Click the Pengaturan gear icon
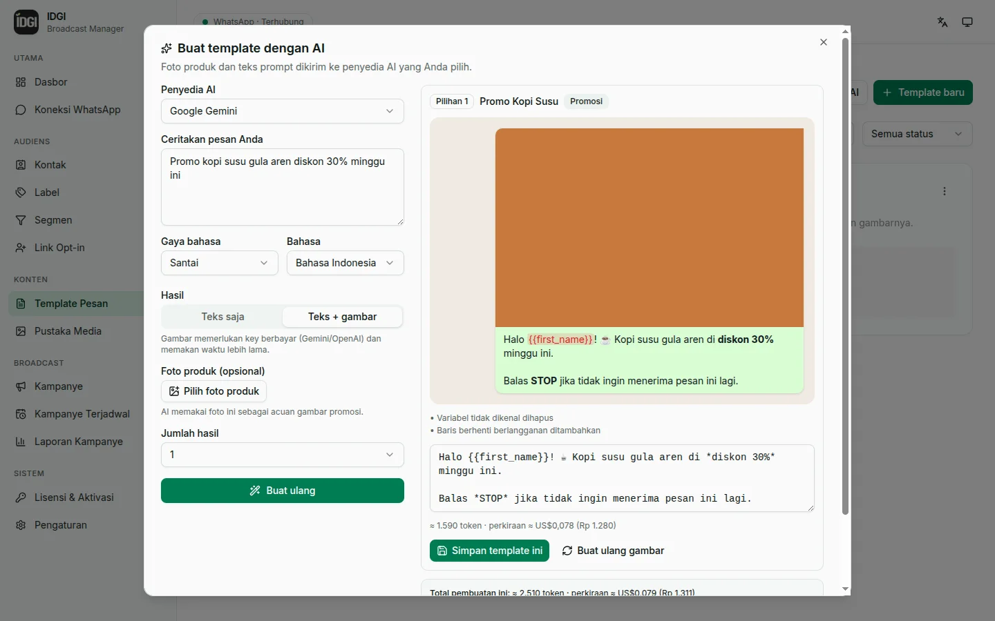 click(x=21, y=525)
